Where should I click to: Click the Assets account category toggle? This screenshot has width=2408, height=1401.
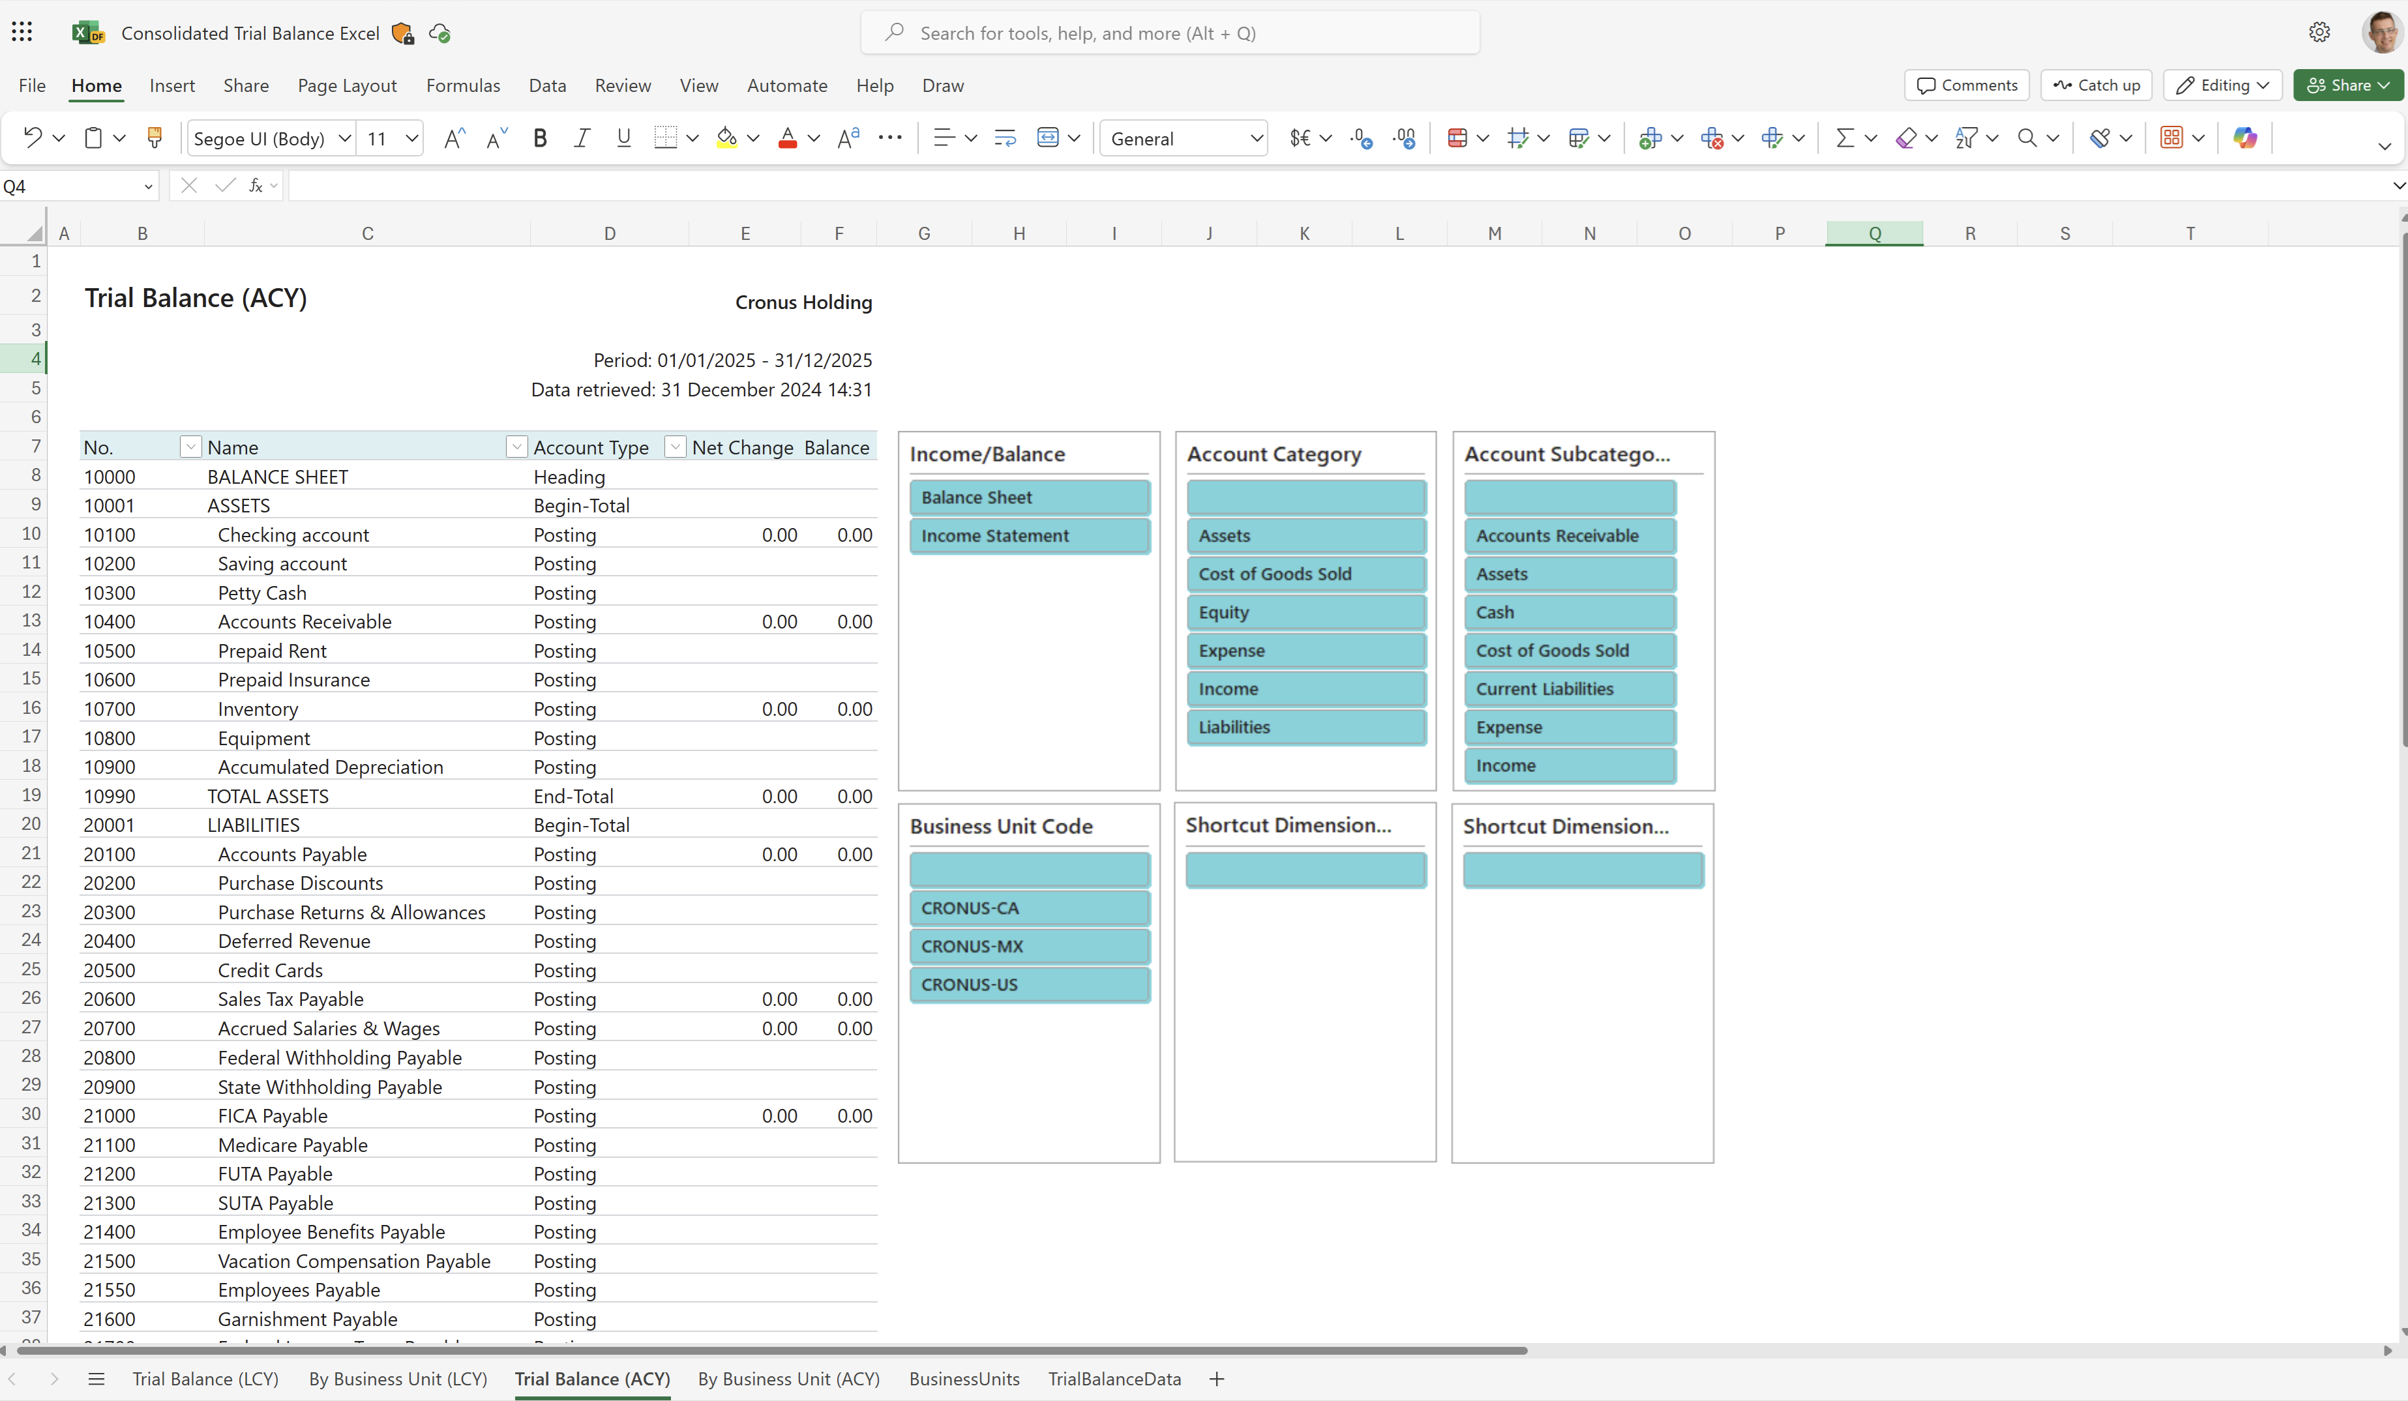point(1306,535)
